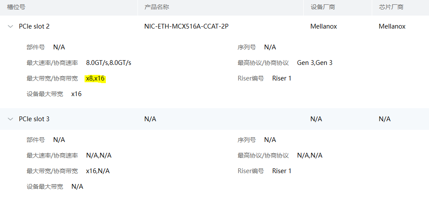Click product name NIC-ETH-MCX516A-CCAT-2P

187,26
